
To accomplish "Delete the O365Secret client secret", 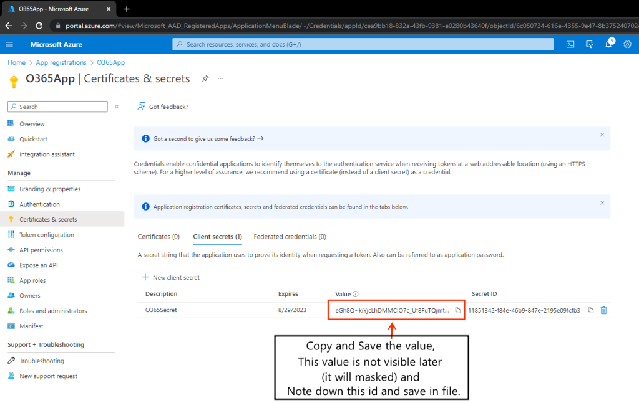I will pyautogui.click(x=603, y=310).
